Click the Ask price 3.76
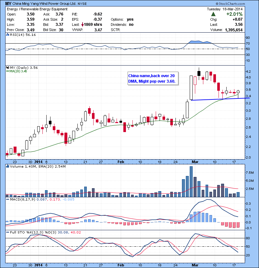Viewport: 259px width, 268px height. (x=59, y=14)
